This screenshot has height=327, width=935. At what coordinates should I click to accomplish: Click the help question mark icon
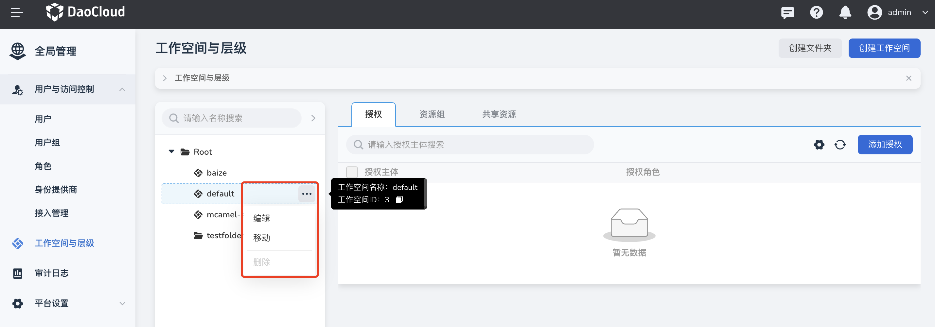pos(816,13)
